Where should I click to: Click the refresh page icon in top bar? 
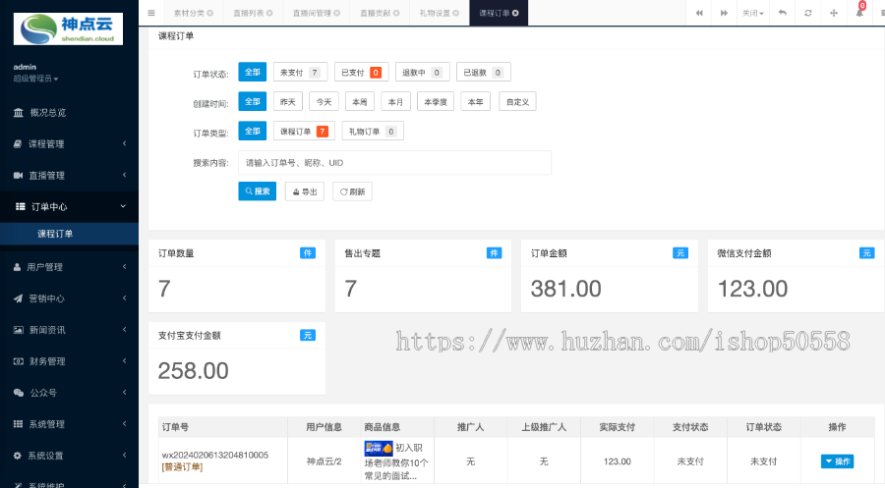coord(808,13)
